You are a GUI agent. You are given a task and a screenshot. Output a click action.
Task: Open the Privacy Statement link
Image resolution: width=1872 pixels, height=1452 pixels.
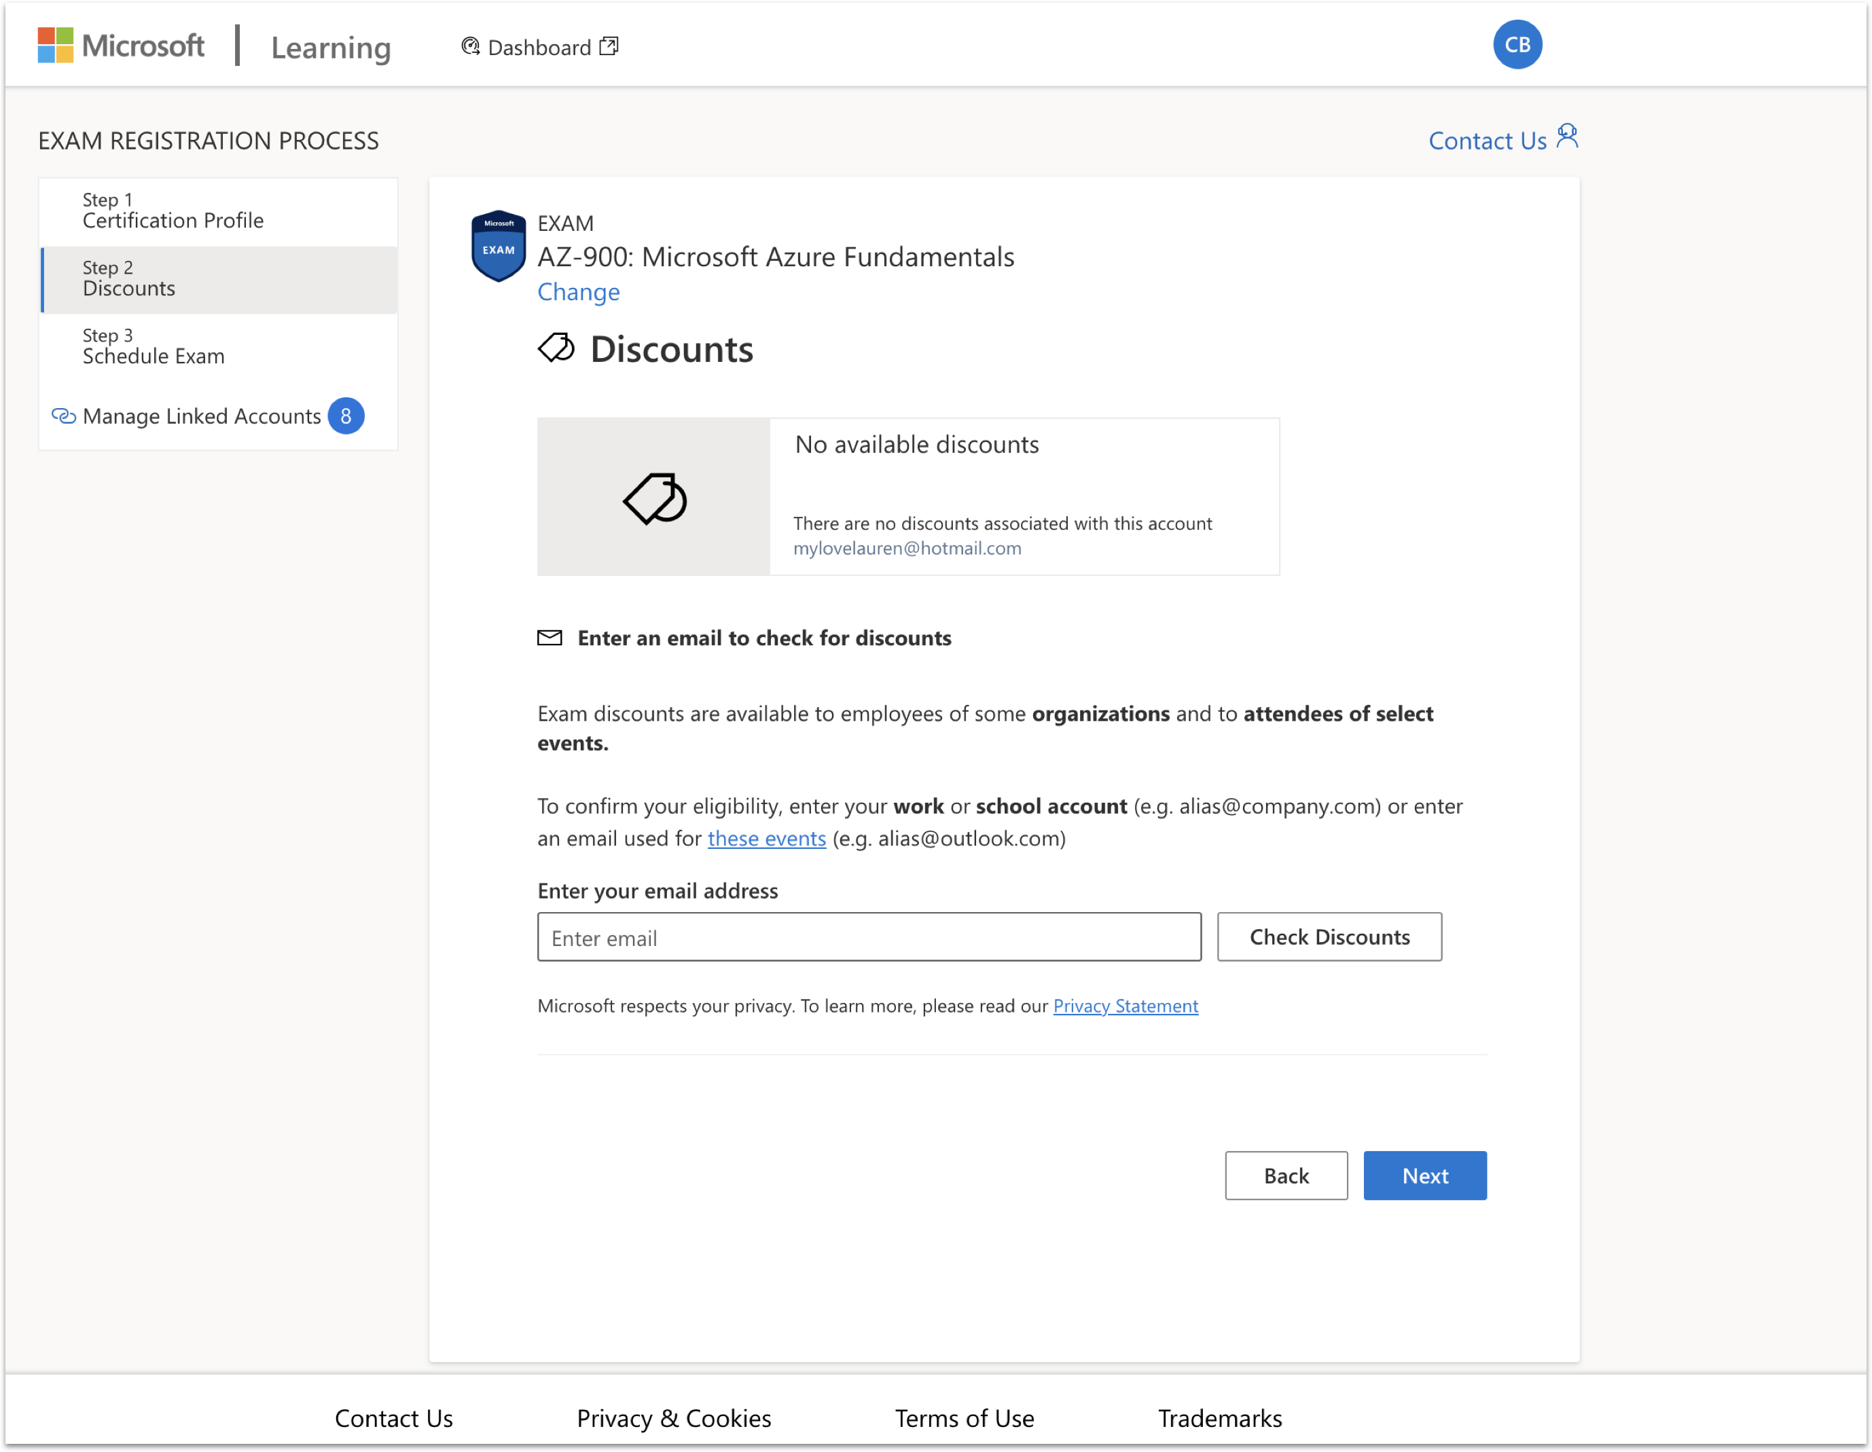click(1126, 1005)
